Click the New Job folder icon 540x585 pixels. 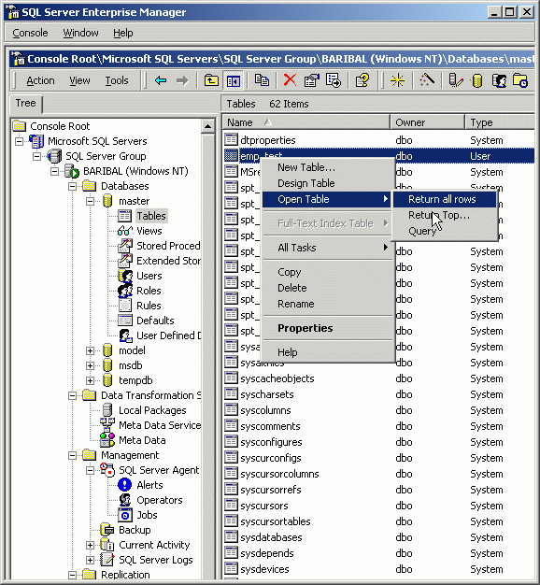pos(520,80)
